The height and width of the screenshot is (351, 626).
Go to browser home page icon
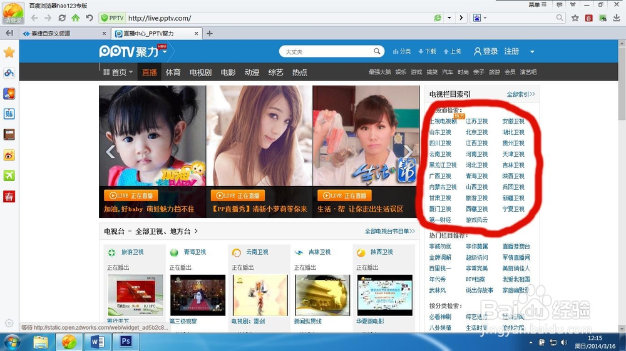tap(76, 18)
